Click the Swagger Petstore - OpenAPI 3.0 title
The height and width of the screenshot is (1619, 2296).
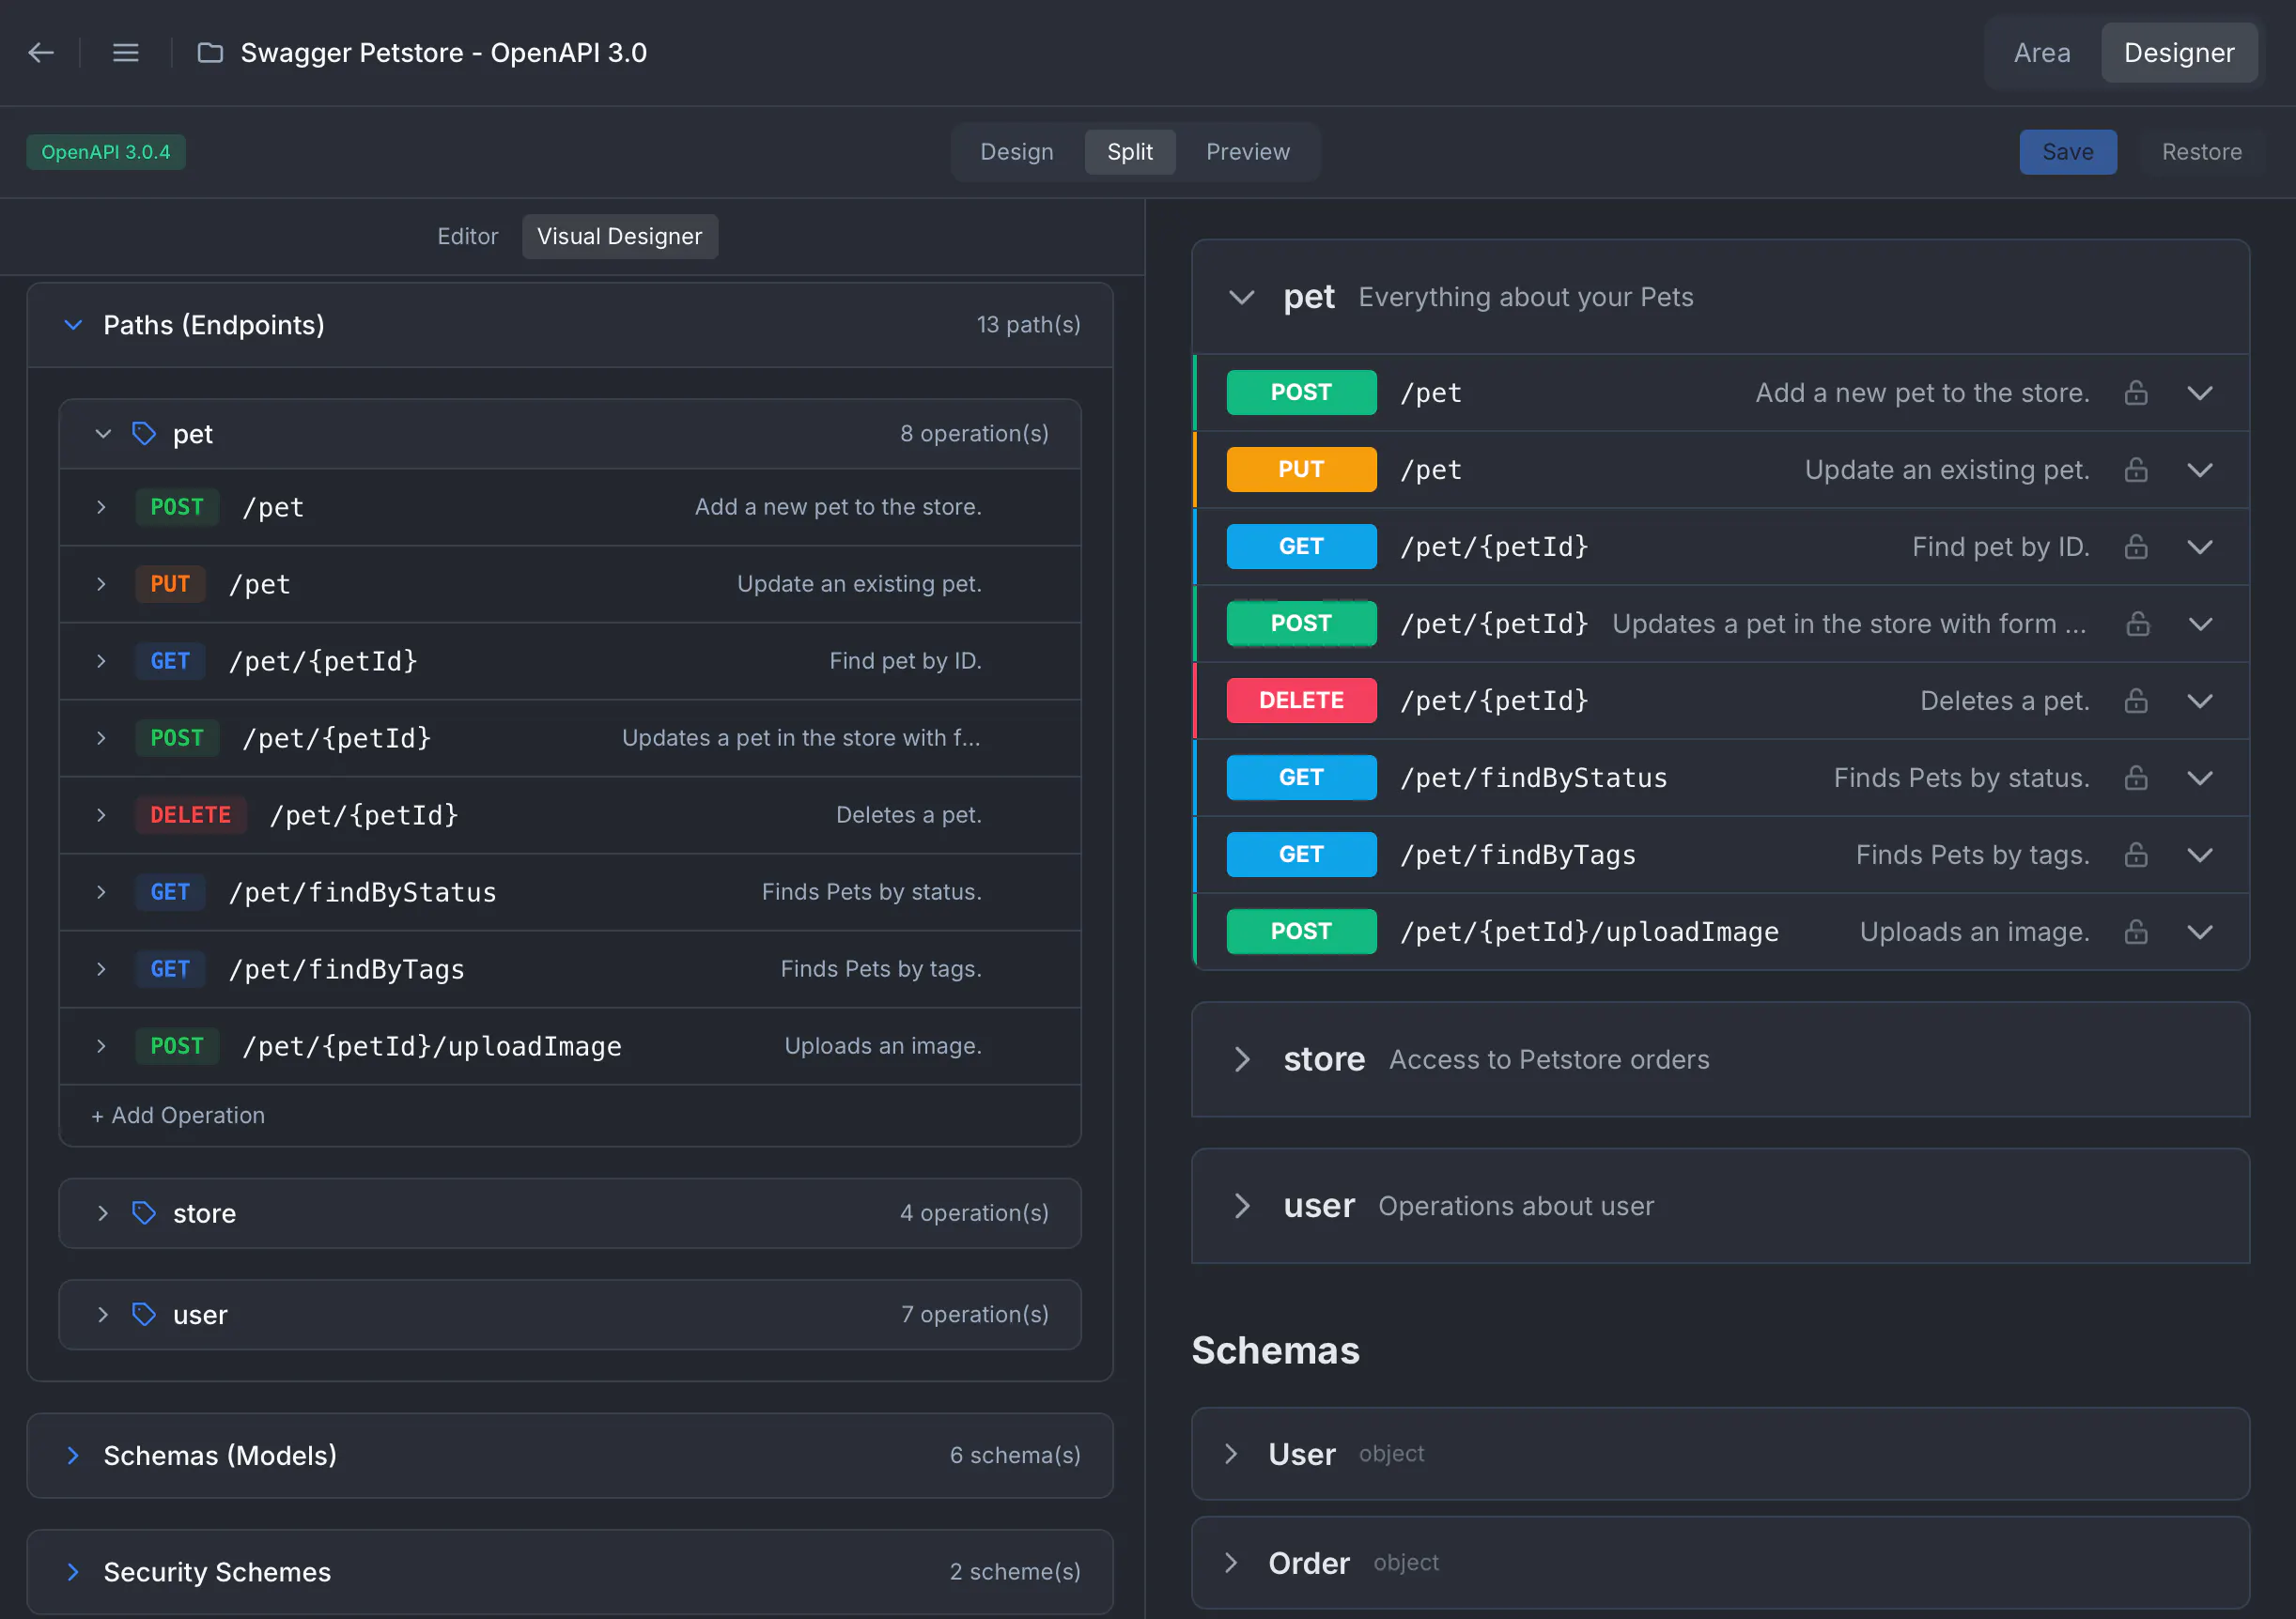point(444,52)
